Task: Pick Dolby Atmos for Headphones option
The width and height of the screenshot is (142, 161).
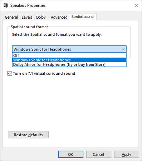Action: [69, 64]
